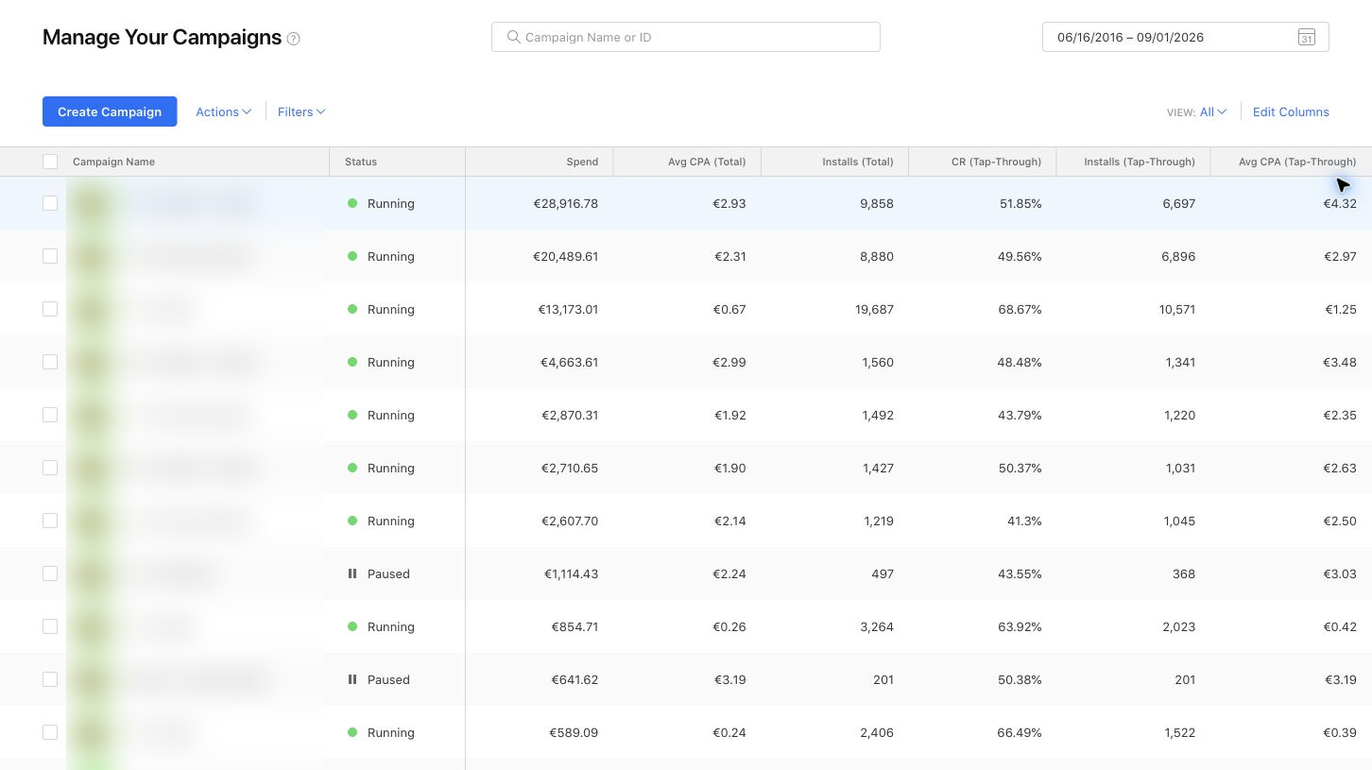Sort by Status column header
Screen dimensions: 1372x770
(361, 162)
